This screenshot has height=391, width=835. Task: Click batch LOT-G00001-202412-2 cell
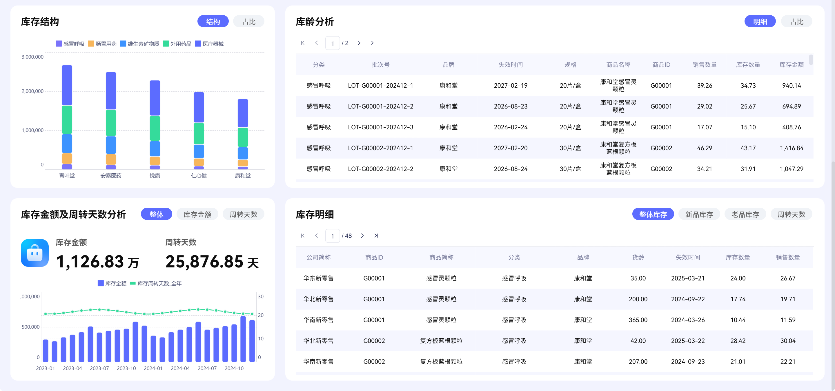pyautogui.click(x=381, y=107)
